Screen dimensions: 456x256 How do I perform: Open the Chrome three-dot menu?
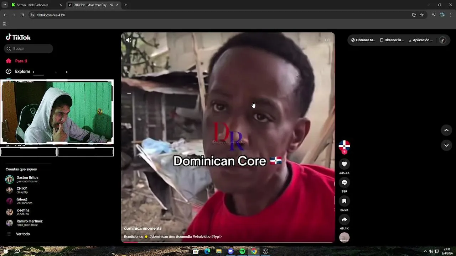tap(451, 15)
